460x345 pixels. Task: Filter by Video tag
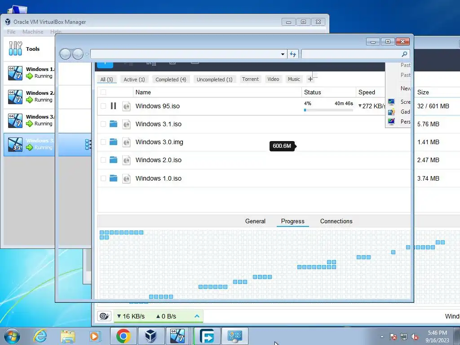(x=273, y=79)
